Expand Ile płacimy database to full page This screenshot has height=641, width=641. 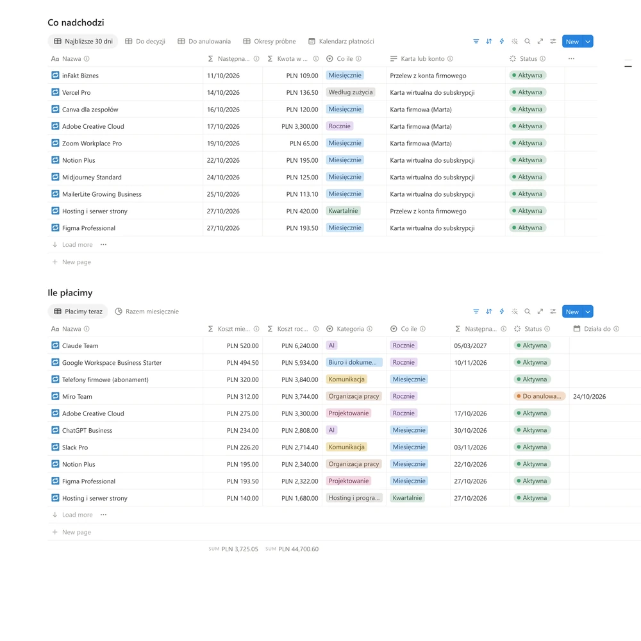[x=540, y=312]
